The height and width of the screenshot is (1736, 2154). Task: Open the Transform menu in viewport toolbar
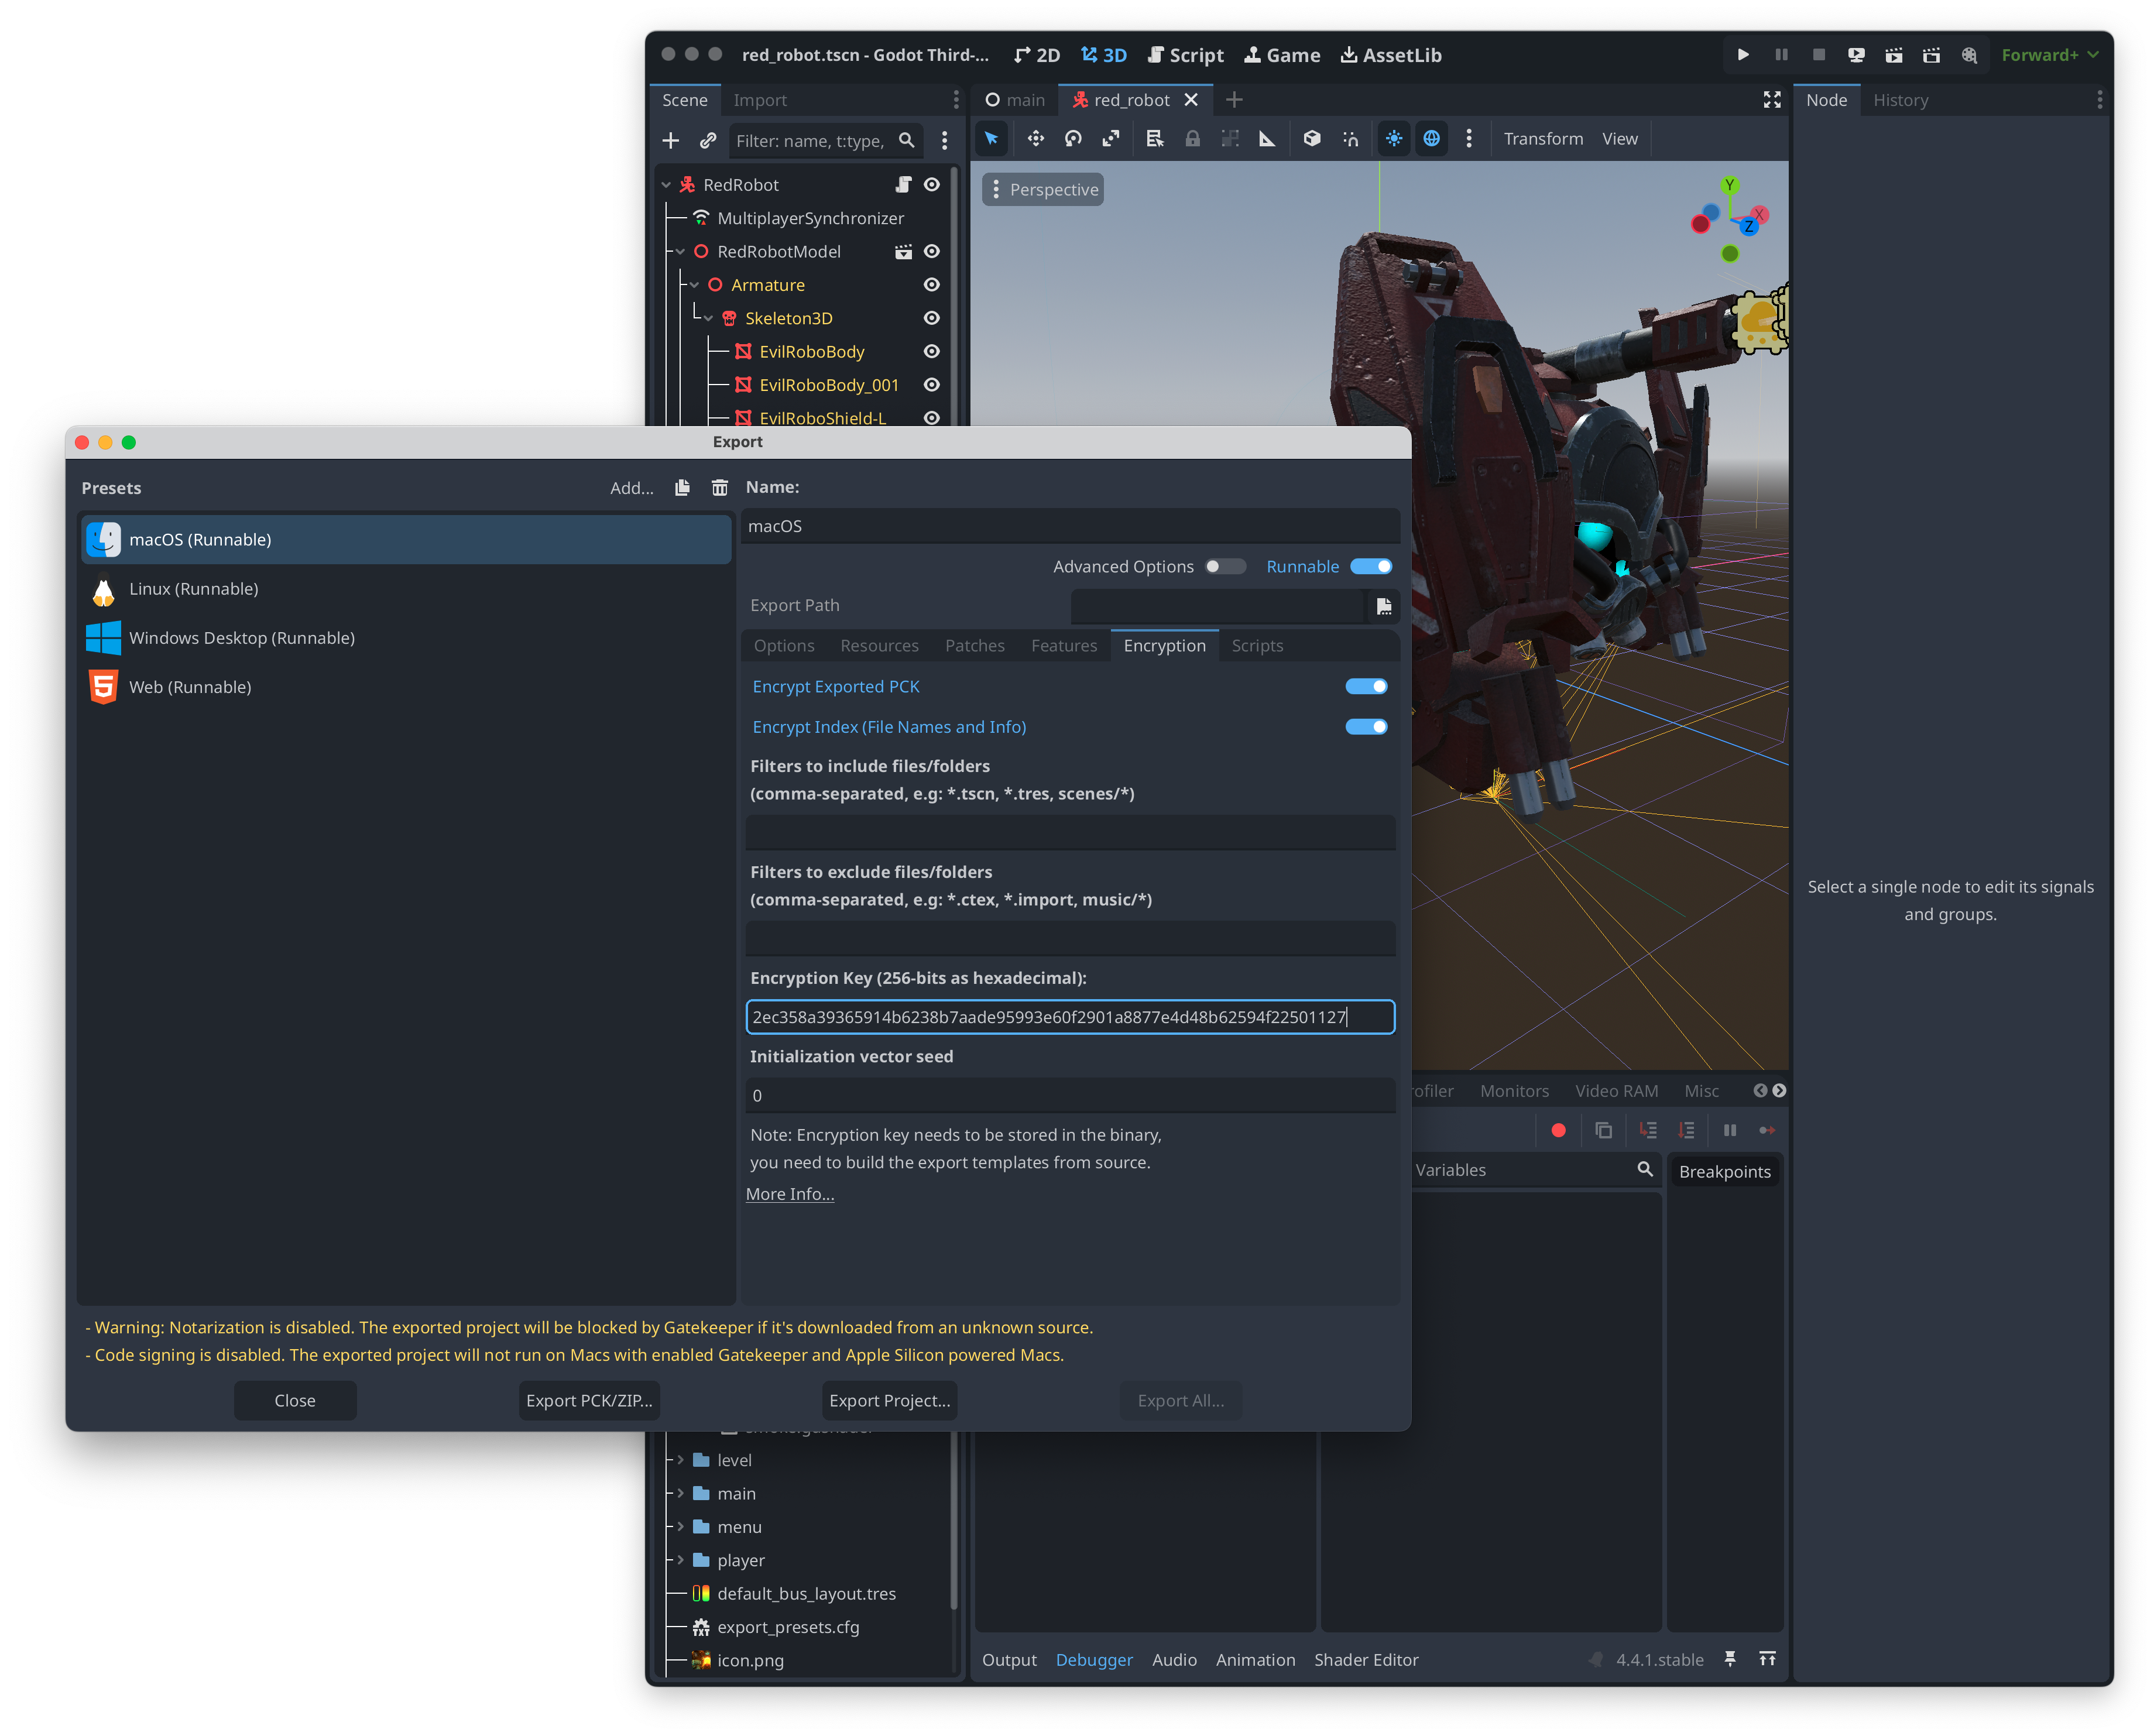[x=1543, y=139]
